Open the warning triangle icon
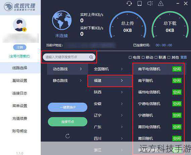The width and height of the screenshot is (191, 155). 161,3
